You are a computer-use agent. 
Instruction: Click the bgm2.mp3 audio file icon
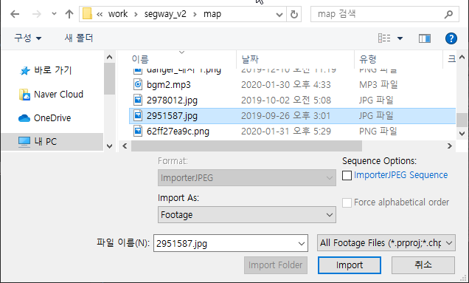point(138,84)
